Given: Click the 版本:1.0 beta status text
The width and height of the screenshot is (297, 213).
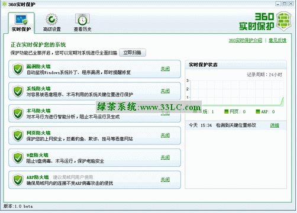Looking at the screenshot, I should coord(18,206).
